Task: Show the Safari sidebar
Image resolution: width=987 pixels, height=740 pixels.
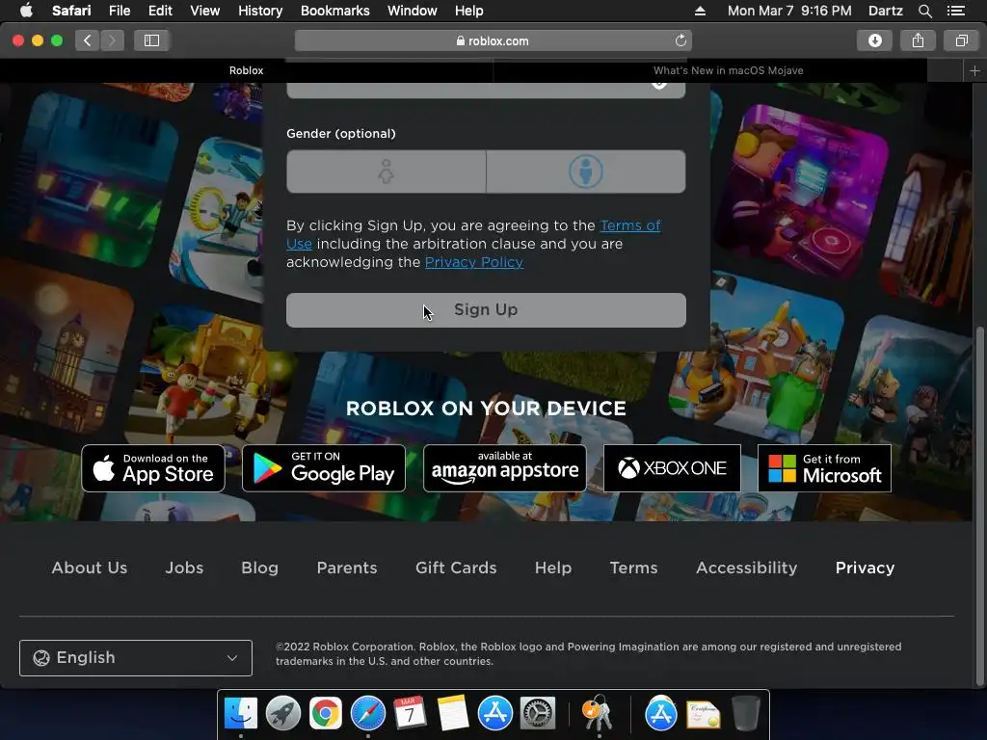Action: point(151,40)
